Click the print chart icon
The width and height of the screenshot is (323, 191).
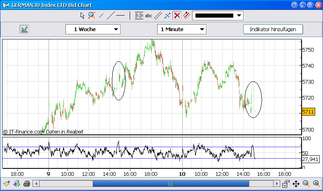click(x=26, y=183)
